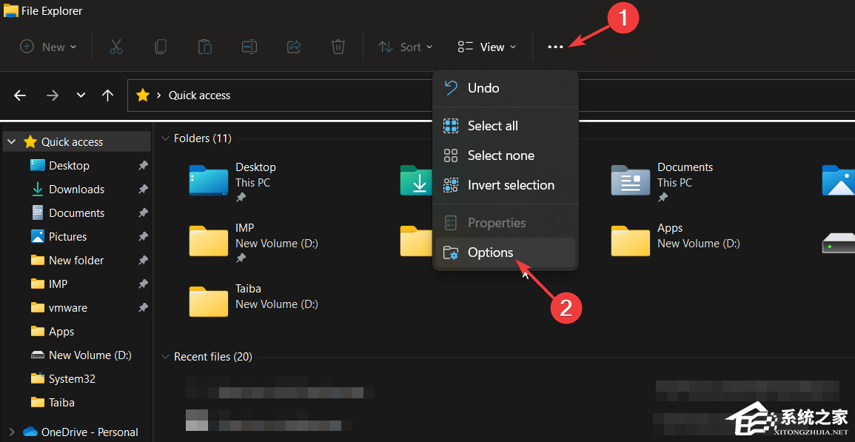
Task: Click the Copy icon in toolbar
Action: (x=160, y=47)
